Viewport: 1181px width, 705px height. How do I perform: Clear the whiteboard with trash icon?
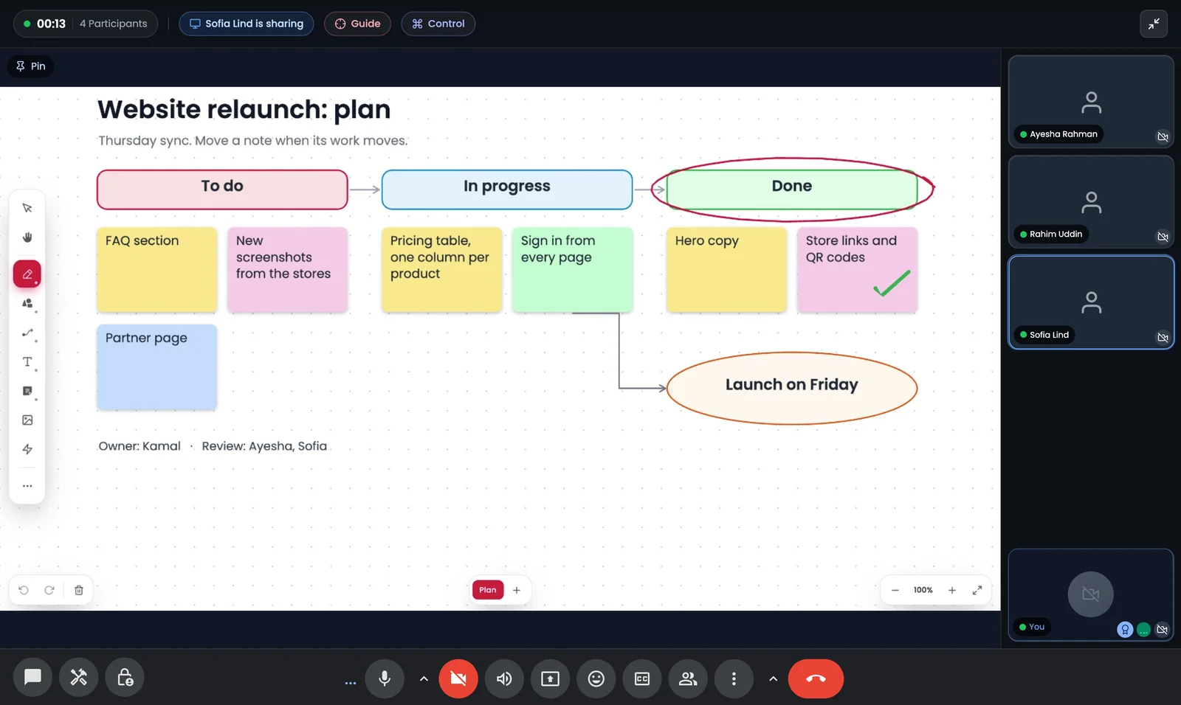coord(79,590)
